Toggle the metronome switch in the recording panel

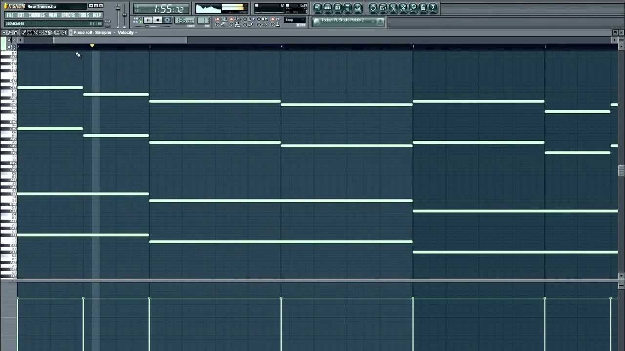pyautogui.click(x=221, y=24)
